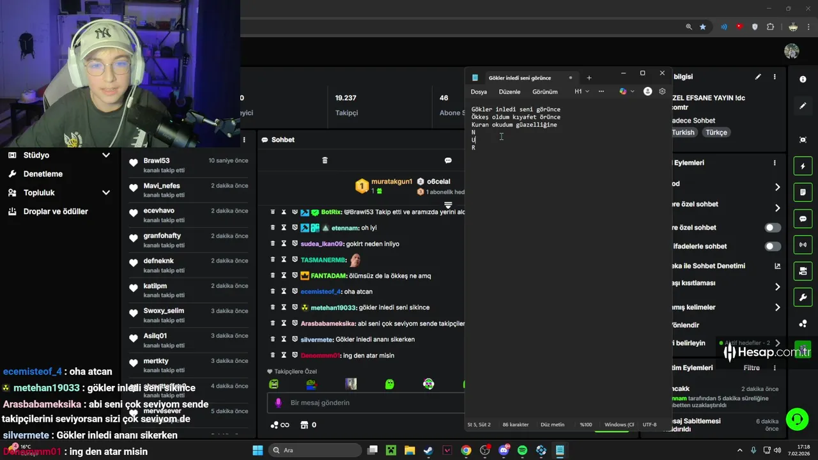Click the broadcast signal icon in the right rail

(x=803, y=245)
